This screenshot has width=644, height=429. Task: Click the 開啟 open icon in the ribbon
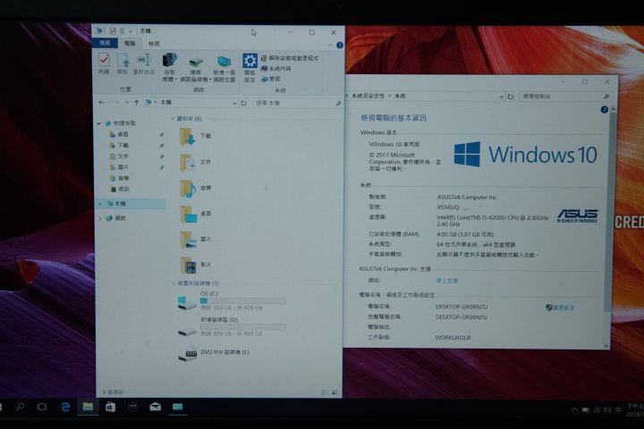(x=123, y=61)
